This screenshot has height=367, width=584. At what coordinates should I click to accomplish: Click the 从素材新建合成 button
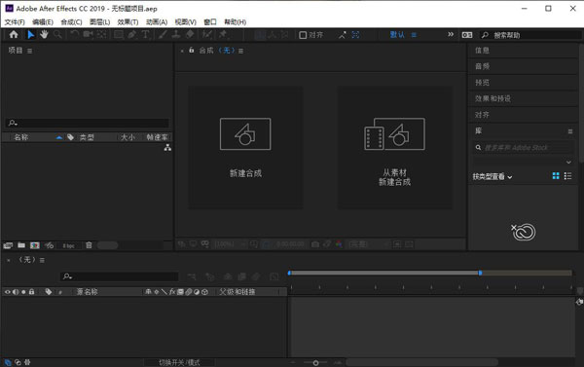(395, 148)
